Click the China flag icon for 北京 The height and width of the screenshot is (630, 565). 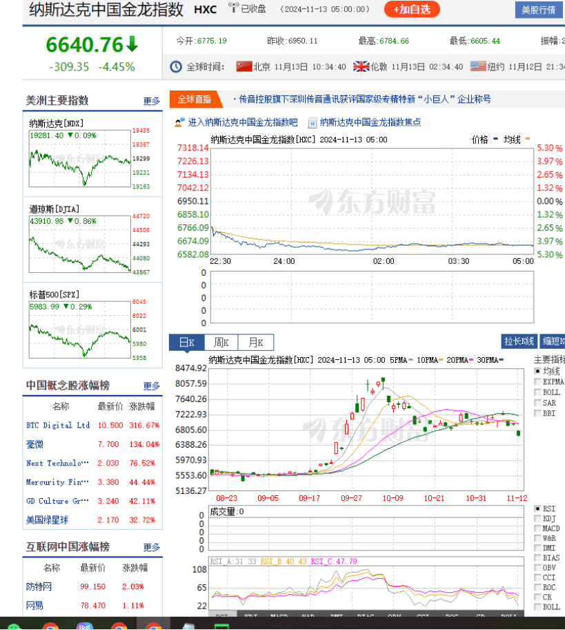point(244,66)
